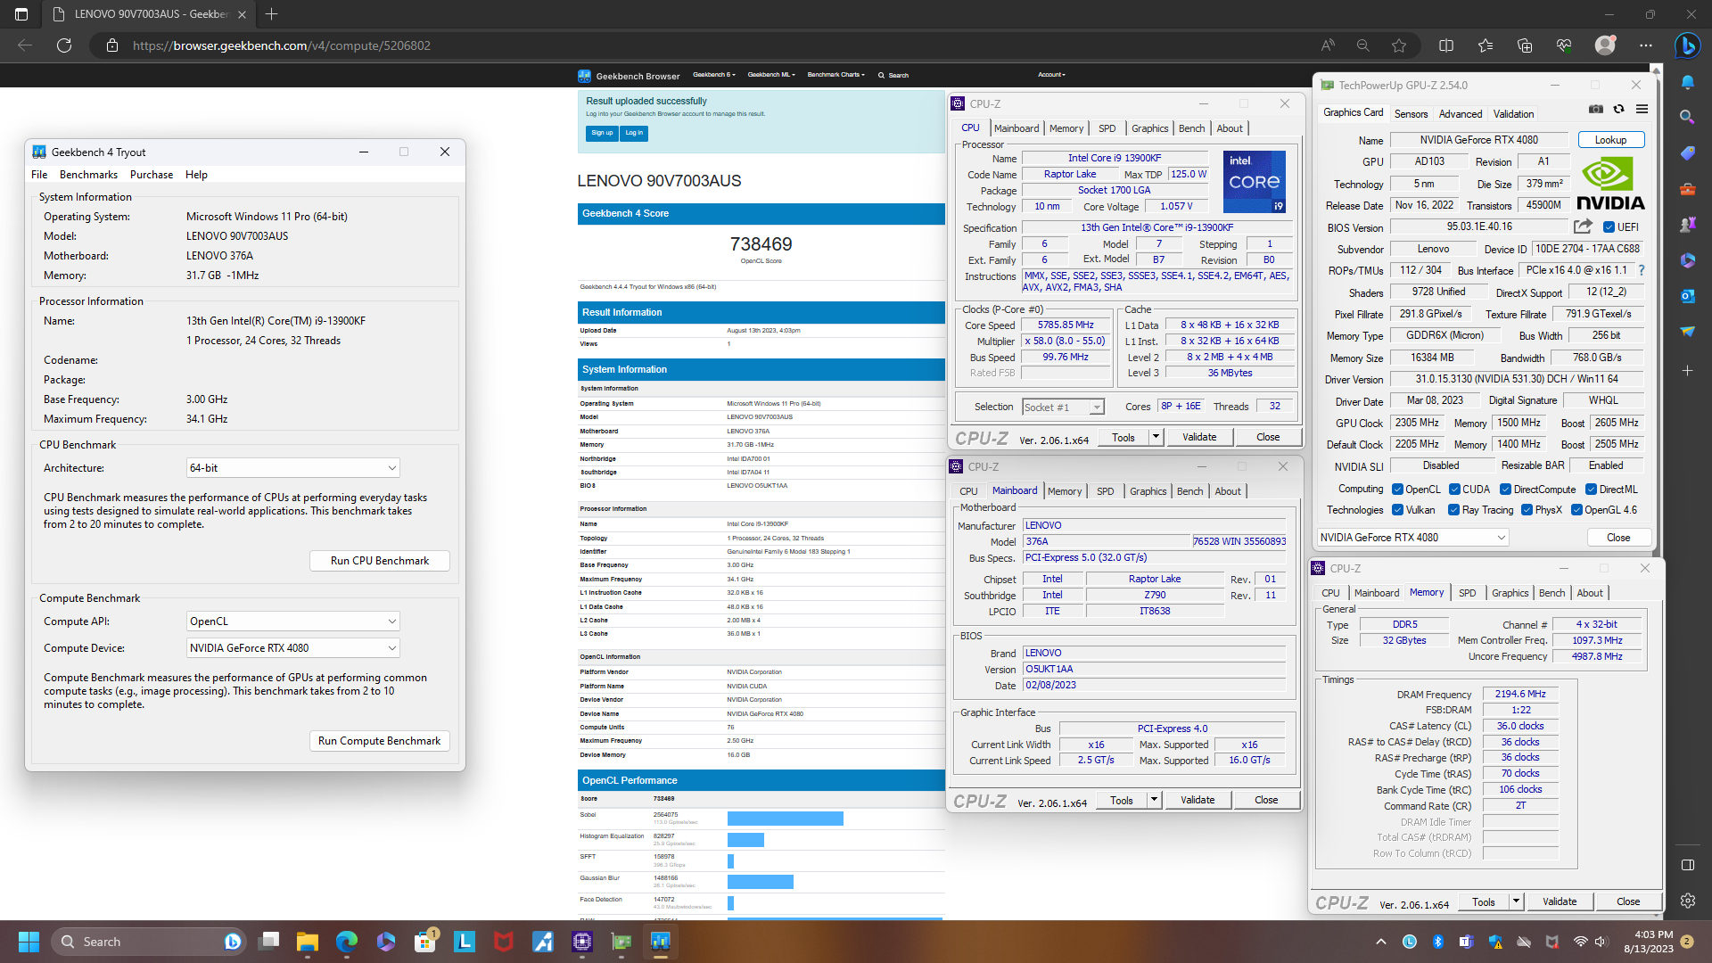Open the Edge sidebar shopping tag icon
Screen dimensions: 1712x963
(x=1687, y=153)
